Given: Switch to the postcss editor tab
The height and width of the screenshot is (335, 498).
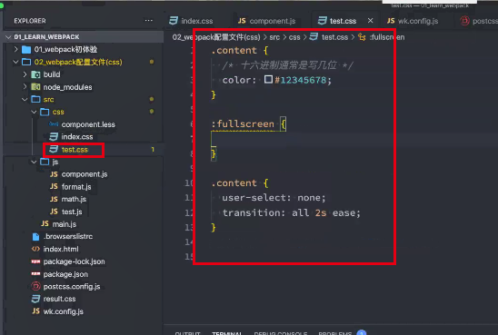Looking at the screenshot, I should (x=479, y=21).
